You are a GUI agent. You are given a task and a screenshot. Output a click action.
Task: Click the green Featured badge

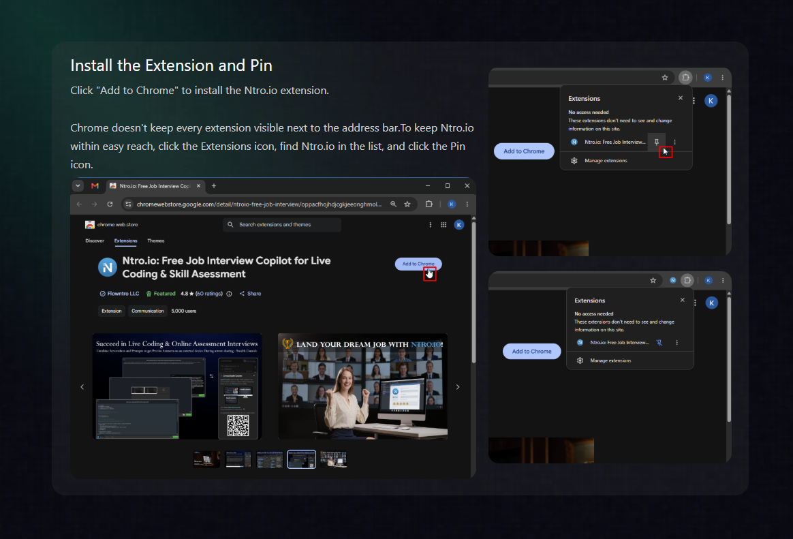coord(161,293)
